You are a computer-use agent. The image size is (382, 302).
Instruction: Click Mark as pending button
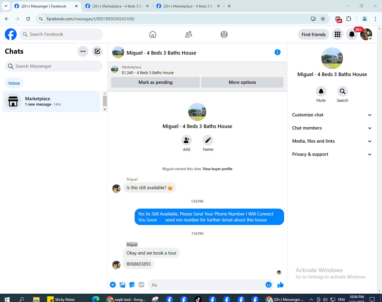tap(155, 82)
